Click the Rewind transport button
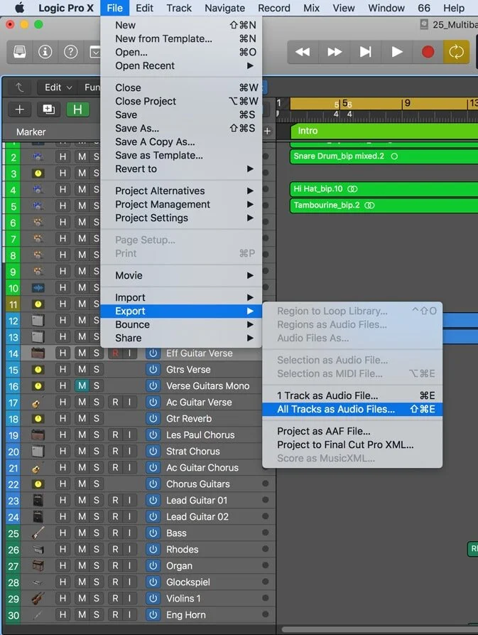478x635 pixels. pos(303,52)
